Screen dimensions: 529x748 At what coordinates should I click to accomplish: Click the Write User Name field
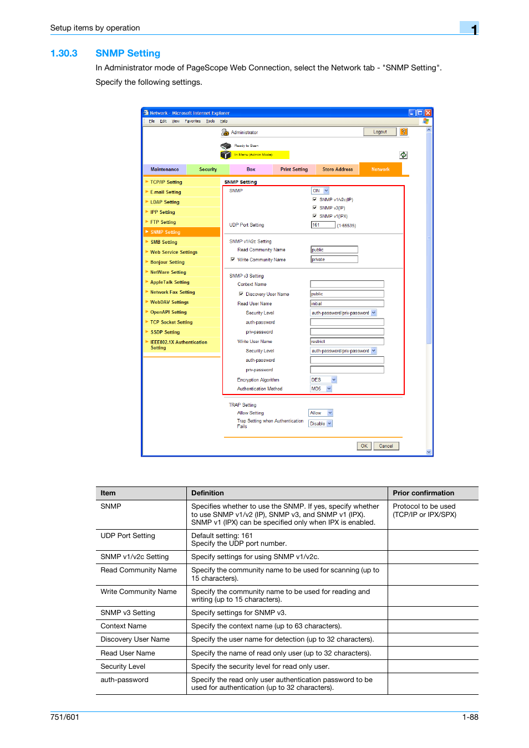[x=347, y=341]
